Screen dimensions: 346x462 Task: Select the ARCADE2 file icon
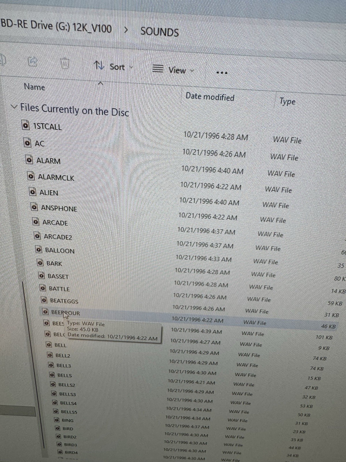point(37,236)
